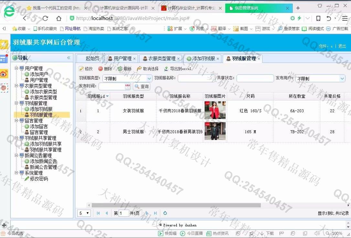Click the browser home icon
The height and width of the screenshot is (238, 351).
click(58, 18)
